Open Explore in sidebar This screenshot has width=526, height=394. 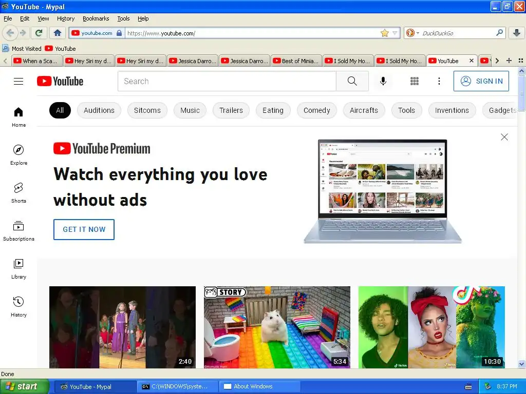18,155
